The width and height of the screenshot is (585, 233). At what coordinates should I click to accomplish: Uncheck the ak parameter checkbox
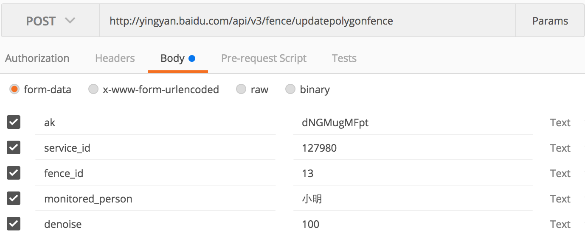[14, 122]
